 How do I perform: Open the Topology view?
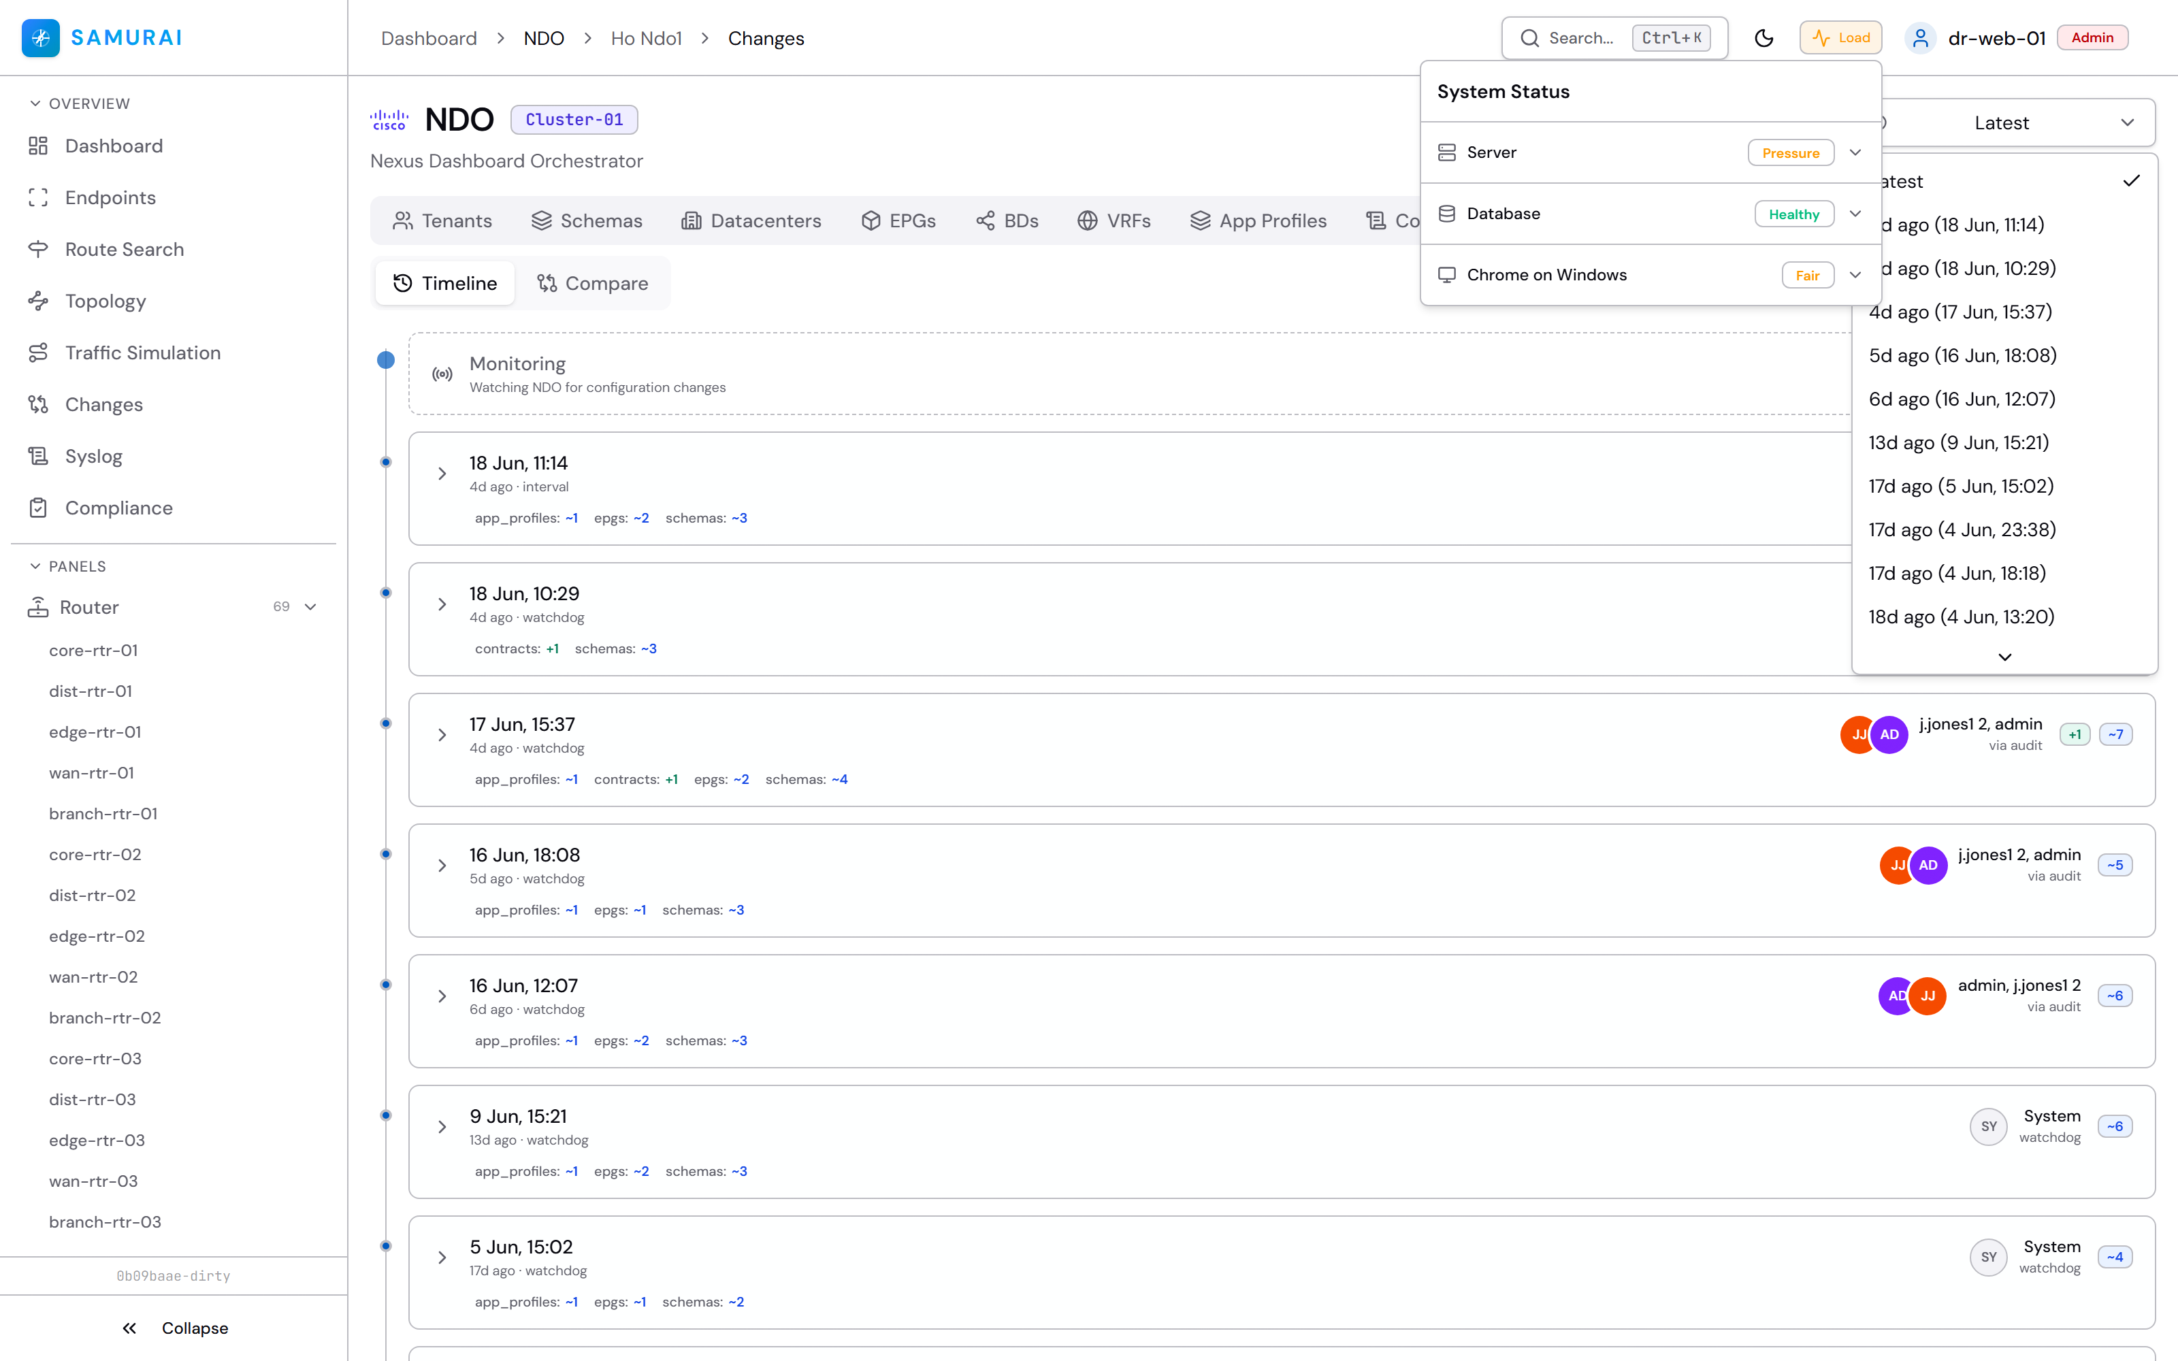point(105,301)
